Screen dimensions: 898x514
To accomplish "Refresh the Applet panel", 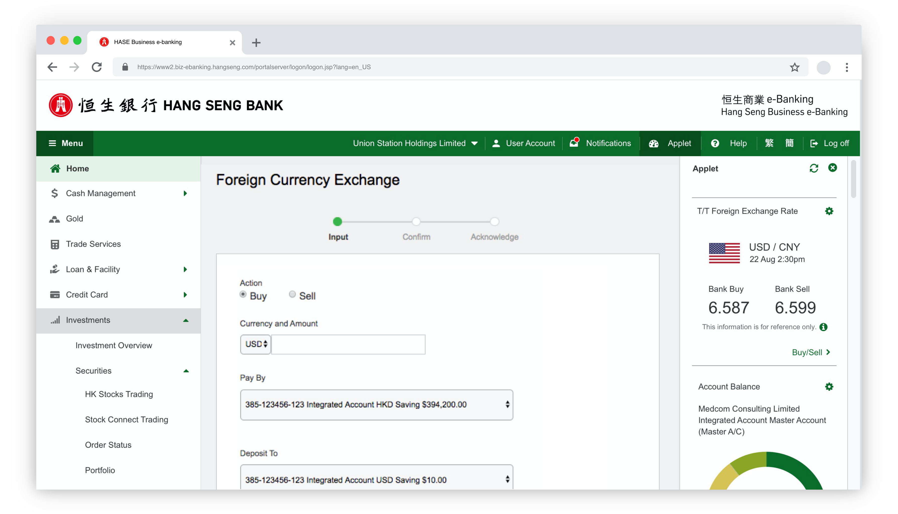I will tap(814, 168).
